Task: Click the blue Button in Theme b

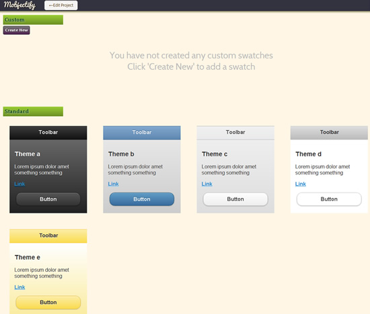Action: (x=142, y=199)
